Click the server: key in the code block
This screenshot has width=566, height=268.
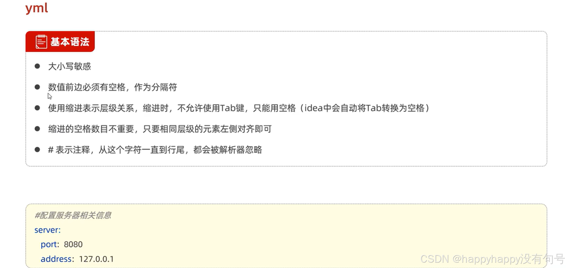[x=48, y=230]
